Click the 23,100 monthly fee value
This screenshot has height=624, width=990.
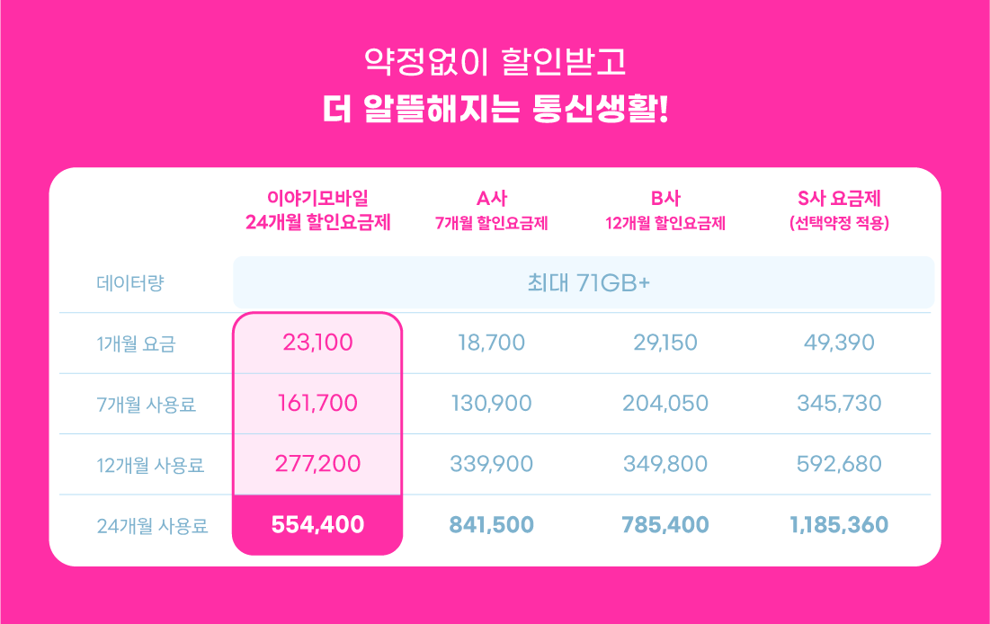click(317, 343)
